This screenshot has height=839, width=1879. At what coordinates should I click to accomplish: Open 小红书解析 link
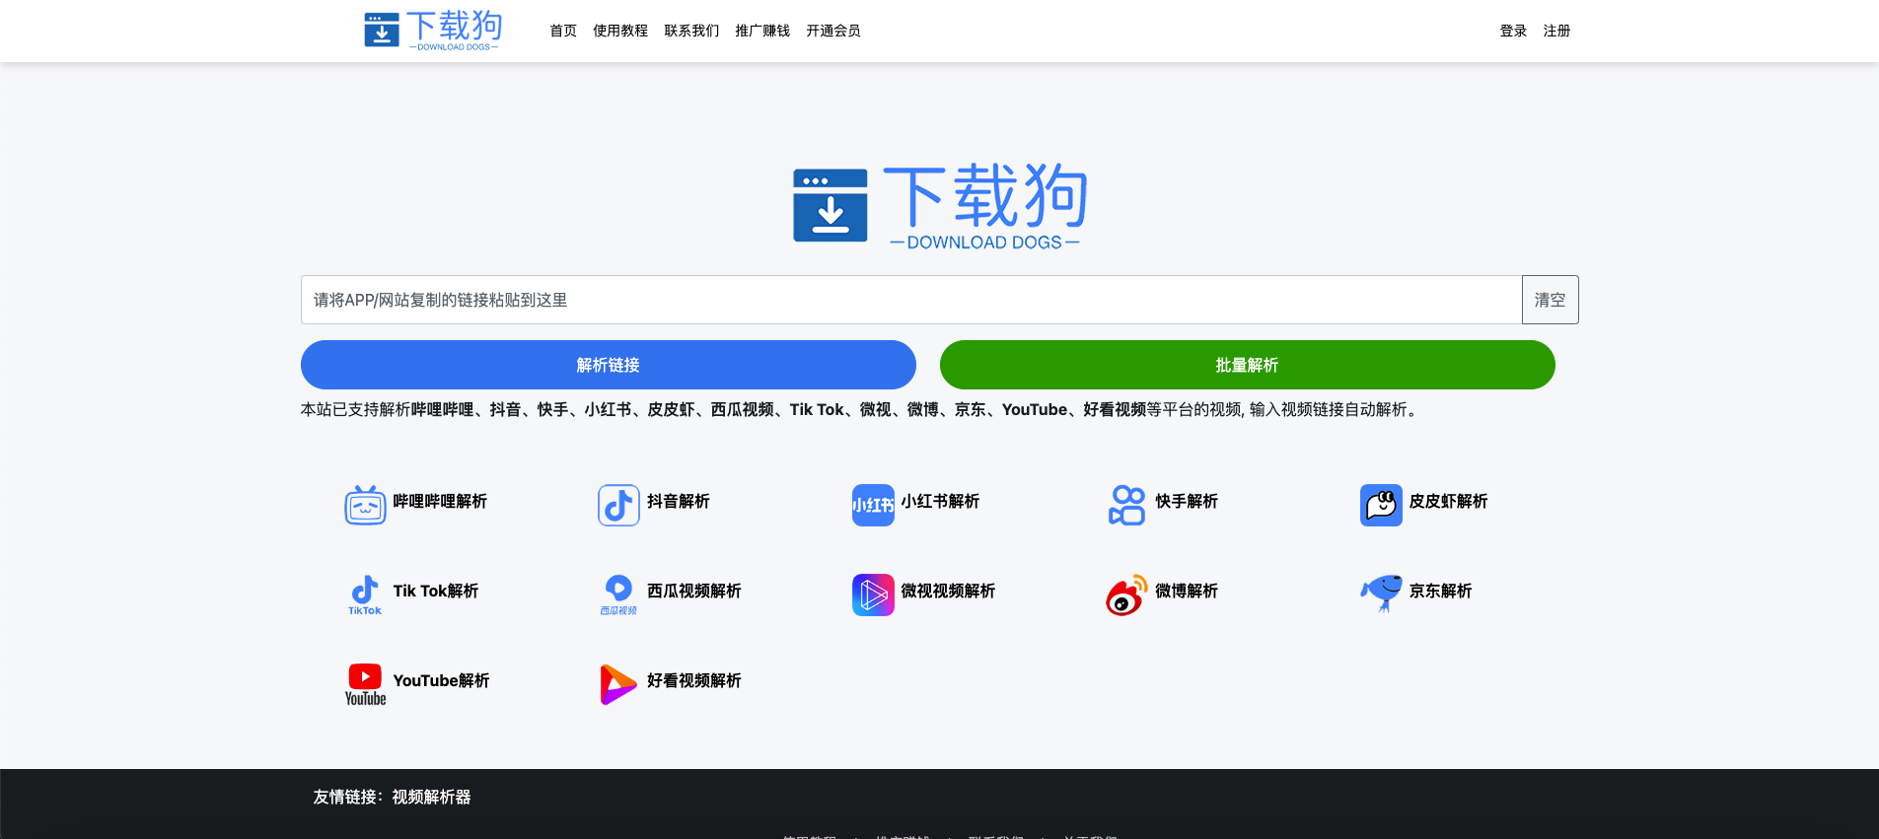click(x=940, y=501)
